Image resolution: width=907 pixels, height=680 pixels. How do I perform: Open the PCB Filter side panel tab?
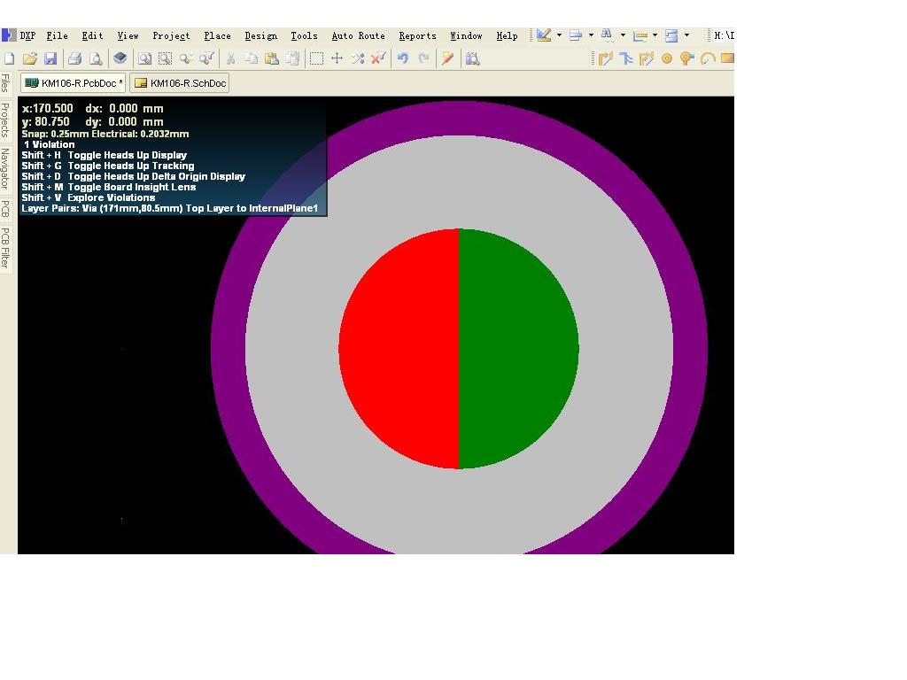(x=5, y=248)
